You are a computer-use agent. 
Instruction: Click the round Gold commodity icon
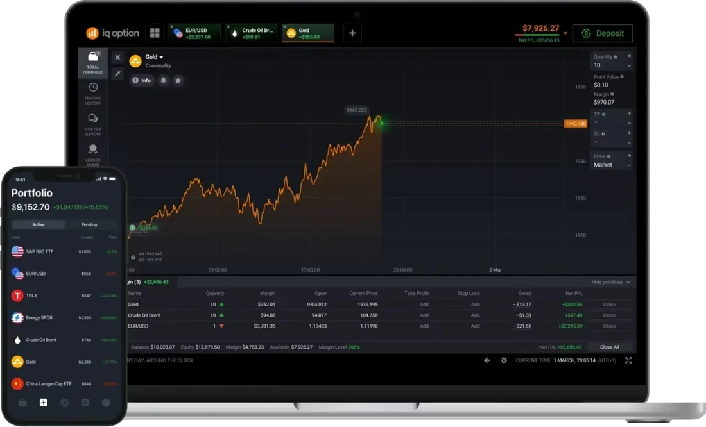tap(135, 61)
